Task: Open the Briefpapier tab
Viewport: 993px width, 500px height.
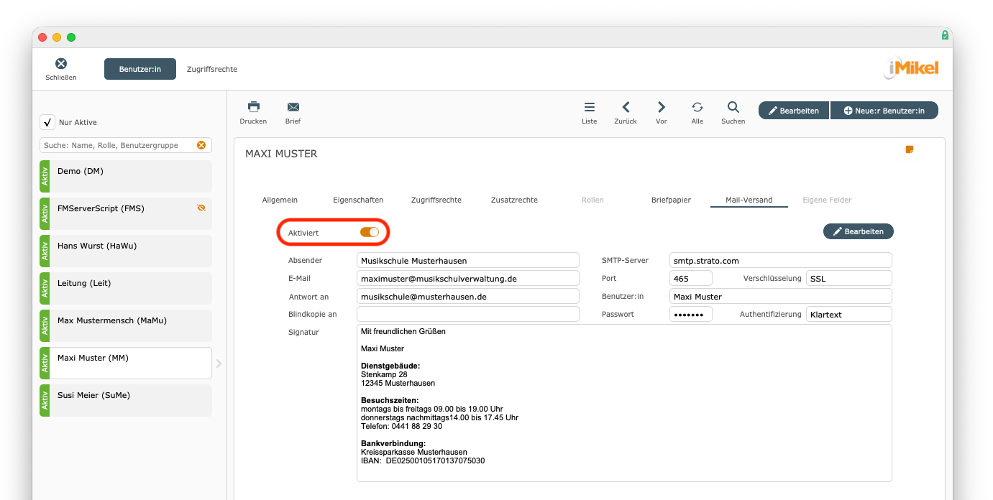Action: pyautogui.click(x=671, y=200)
